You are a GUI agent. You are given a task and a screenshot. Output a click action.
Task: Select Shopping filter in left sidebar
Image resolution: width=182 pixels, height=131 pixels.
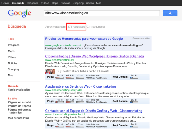pyautogui.click(x=13, y=69)
